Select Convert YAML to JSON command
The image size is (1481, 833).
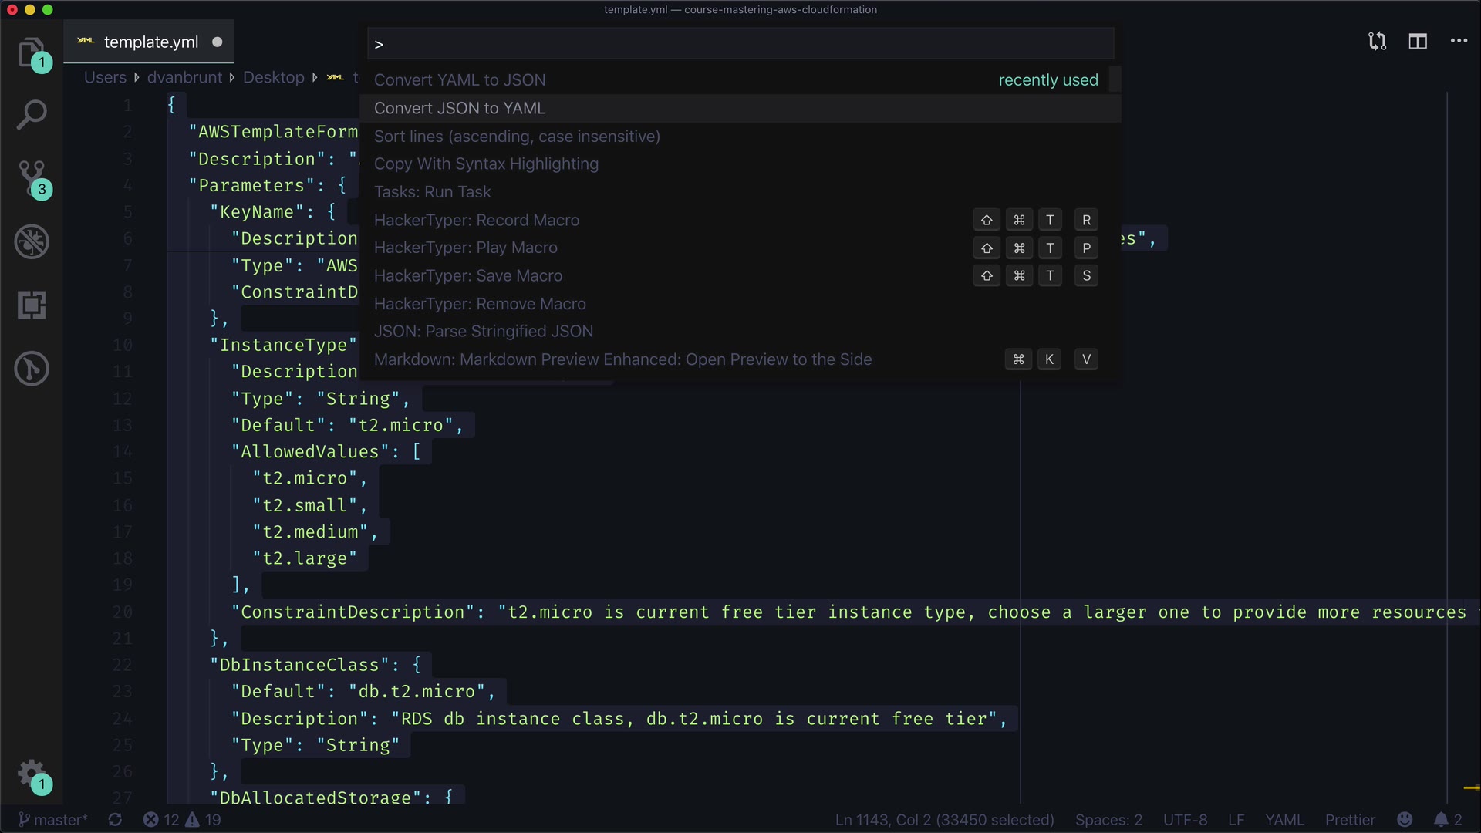tap(460, 80)
